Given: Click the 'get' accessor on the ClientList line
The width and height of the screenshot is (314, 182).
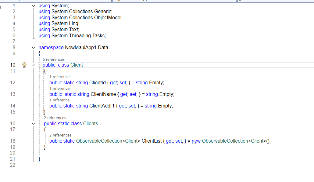Looking at the screenshot, I should tap(169, 141).
